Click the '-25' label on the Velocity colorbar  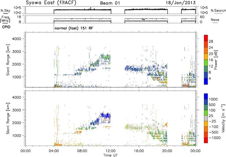(212, 121)
